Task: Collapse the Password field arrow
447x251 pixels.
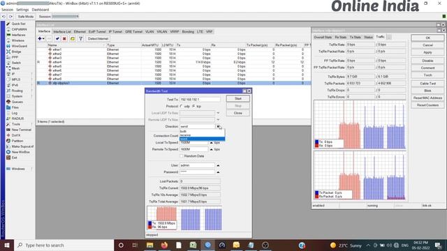Action: tap(218, 172)
